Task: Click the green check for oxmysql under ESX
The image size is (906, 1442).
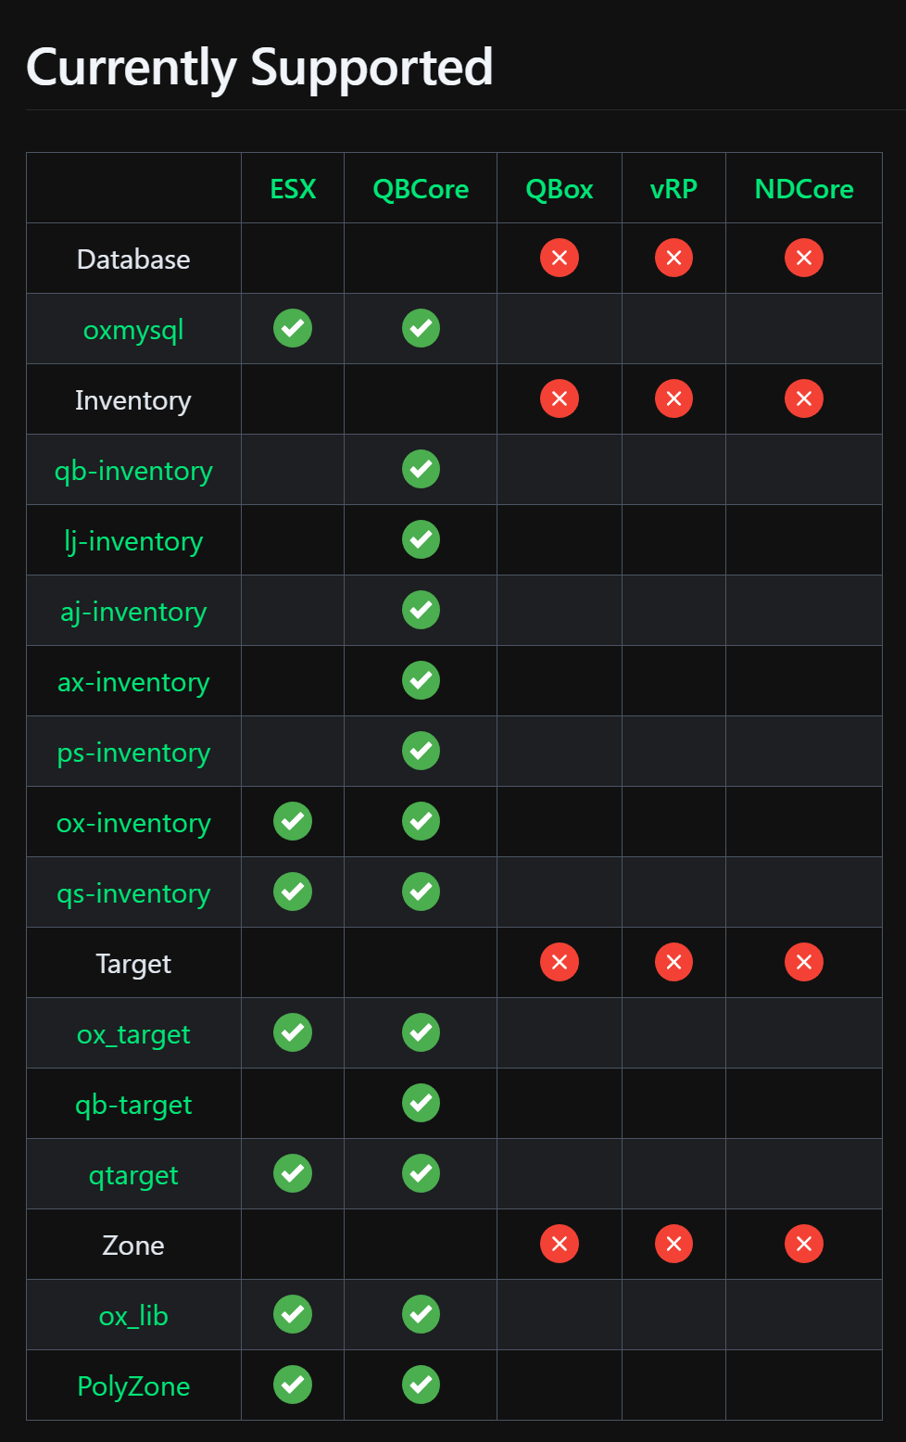Action: pyautogui.click(x=293, y=328)
